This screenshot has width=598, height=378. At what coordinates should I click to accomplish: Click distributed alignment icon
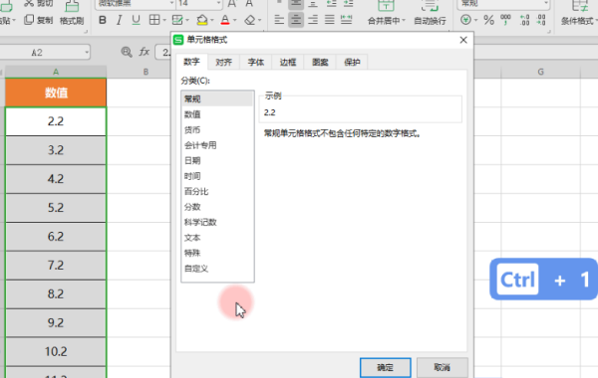click(x=346, y=20)
